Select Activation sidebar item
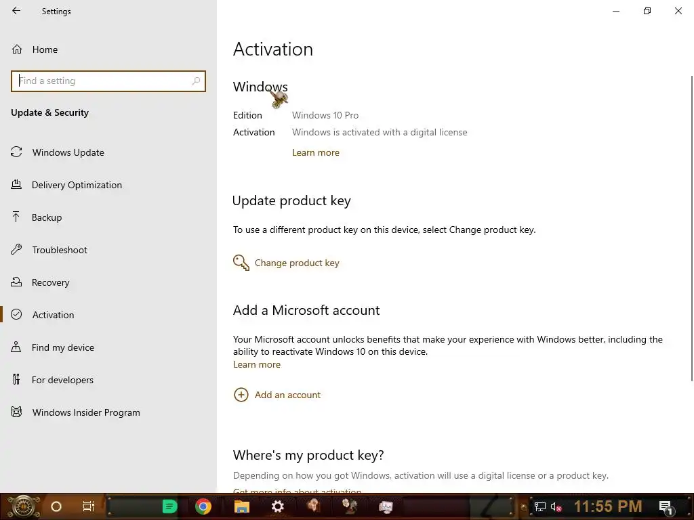This screenshot has height=520, width=694. coord(53,315)
